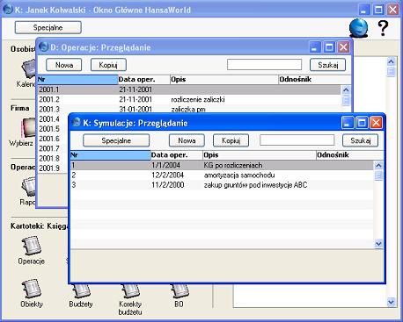The height and width of the screenshot is (322, 403).
Task: Open help with the question mark icon
Action: click(383, 28)
